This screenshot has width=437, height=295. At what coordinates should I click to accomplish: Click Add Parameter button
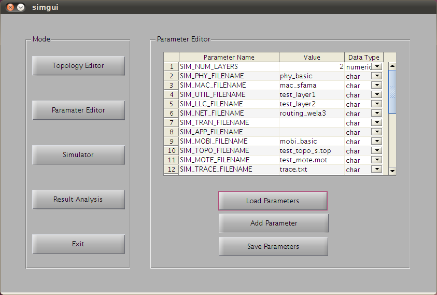click(x=273, y=223)
